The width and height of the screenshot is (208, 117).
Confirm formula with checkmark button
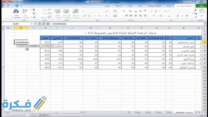click(x=44, y=24)
